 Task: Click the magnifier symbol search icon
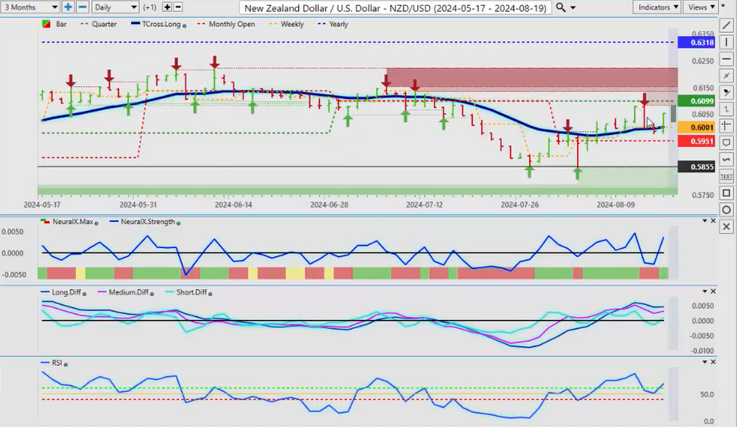pos(561,7)
